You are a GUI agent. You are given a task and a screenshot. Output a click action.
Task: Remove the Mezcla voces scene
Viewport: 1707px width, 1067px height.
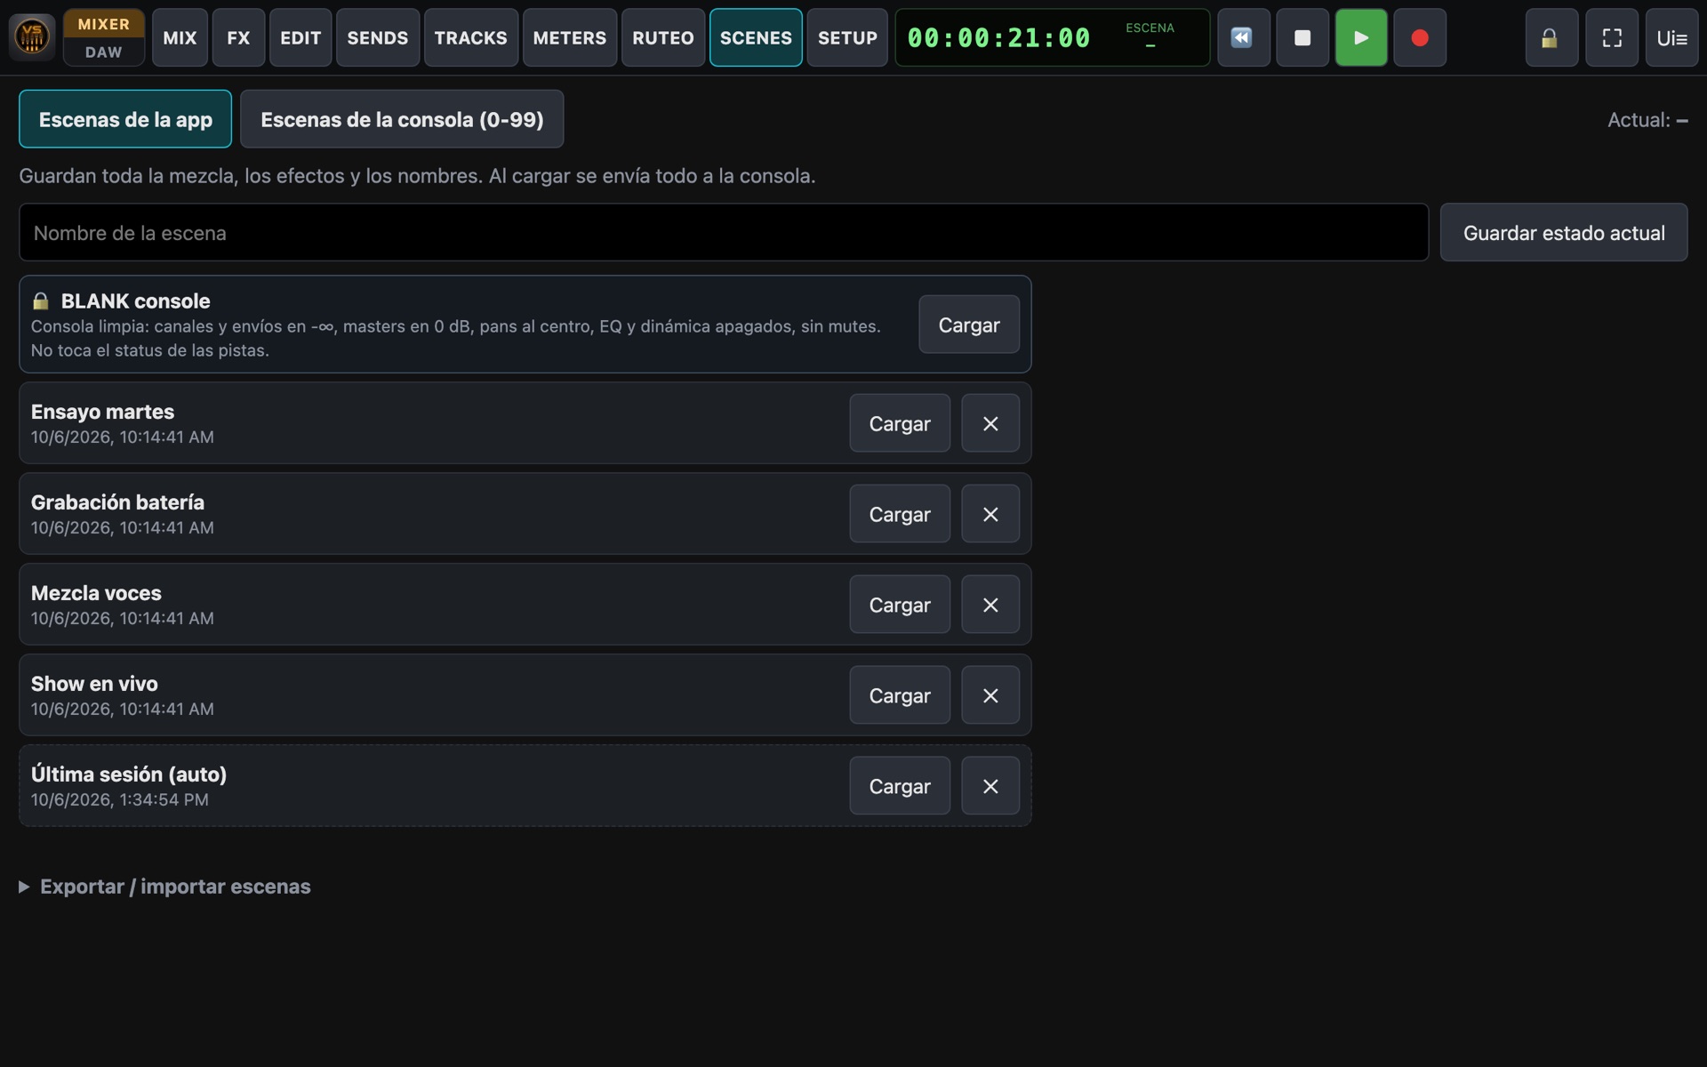[x=990, y=605]
